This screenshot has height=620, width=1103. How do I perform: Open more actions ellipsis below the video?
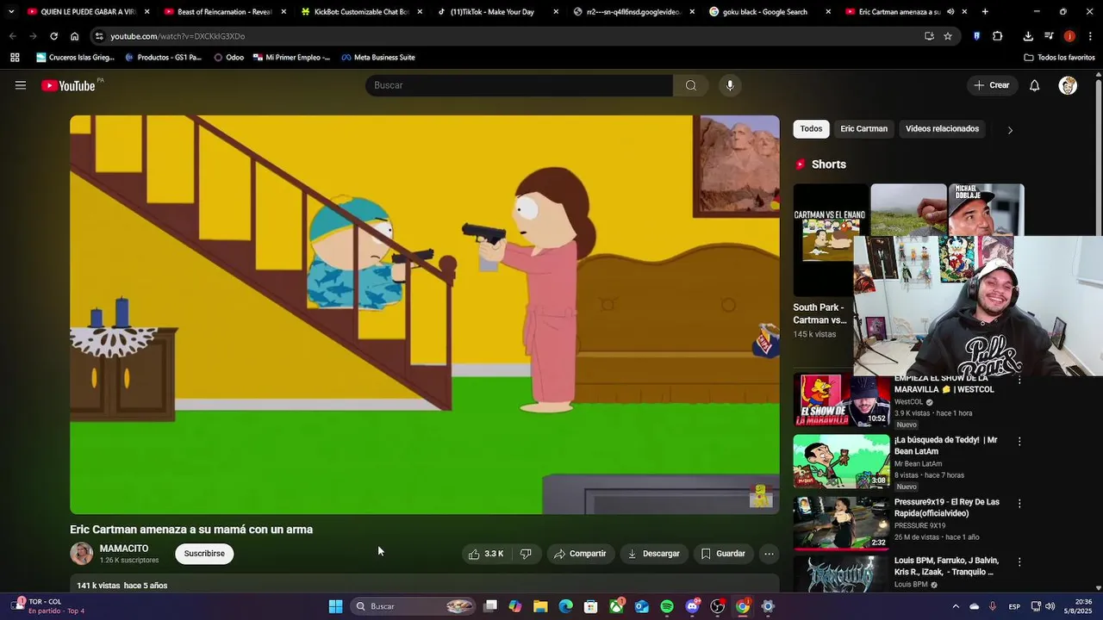tap(769, 554)
